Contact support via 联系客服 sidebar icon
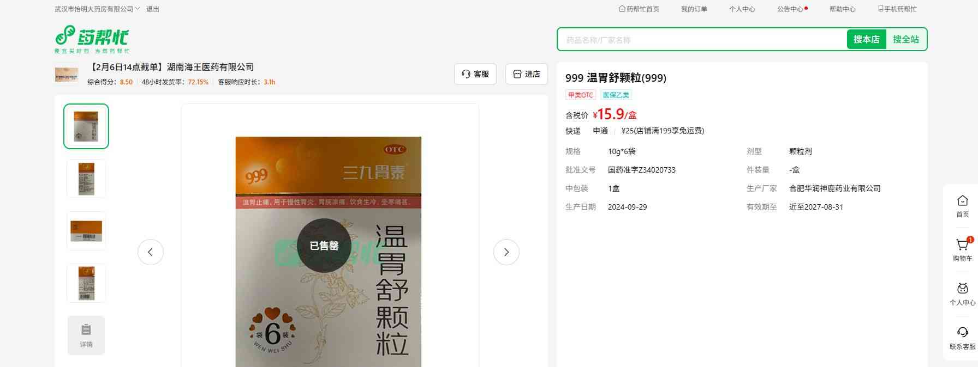Screen dimensions: 978x367 [x=962, y=337]
